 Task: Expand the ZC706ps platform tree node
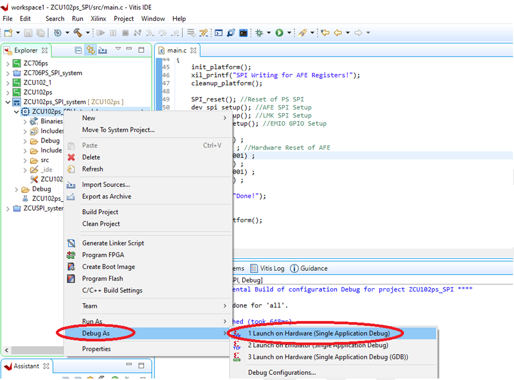[8, 63]
